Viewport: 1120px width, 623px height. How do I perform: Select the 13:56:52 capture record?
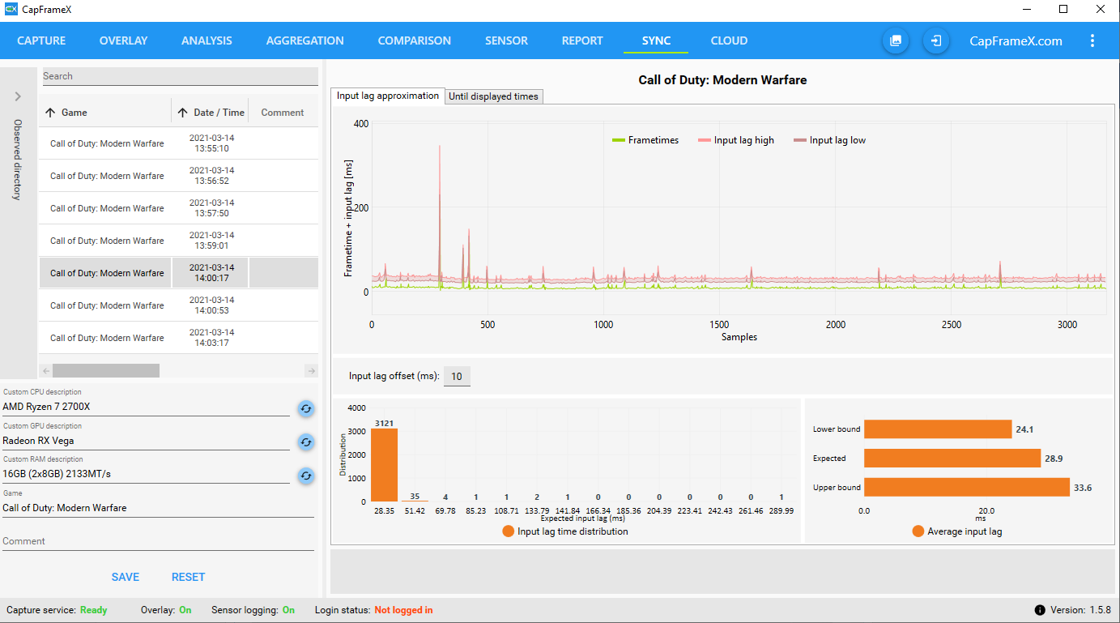point(178,176)
